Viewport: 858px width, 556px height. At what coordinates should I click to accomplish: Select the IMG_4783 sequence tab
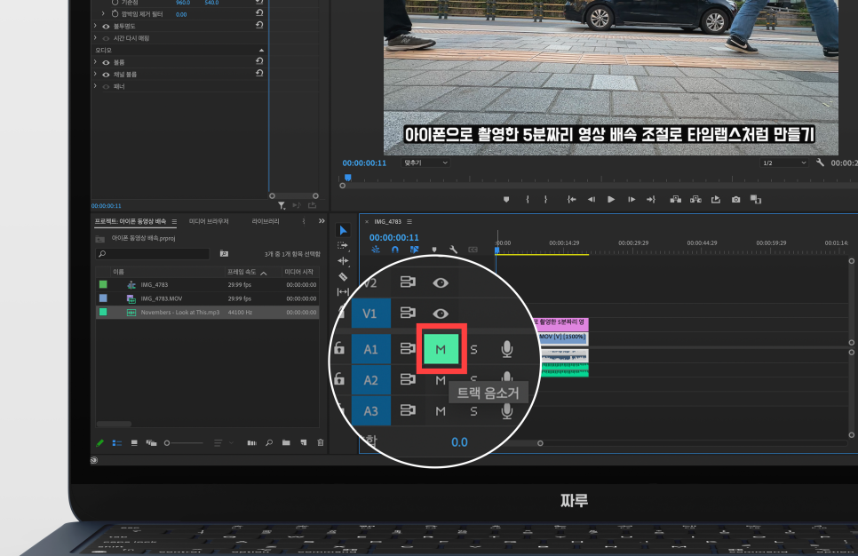(x=387, y=222)
